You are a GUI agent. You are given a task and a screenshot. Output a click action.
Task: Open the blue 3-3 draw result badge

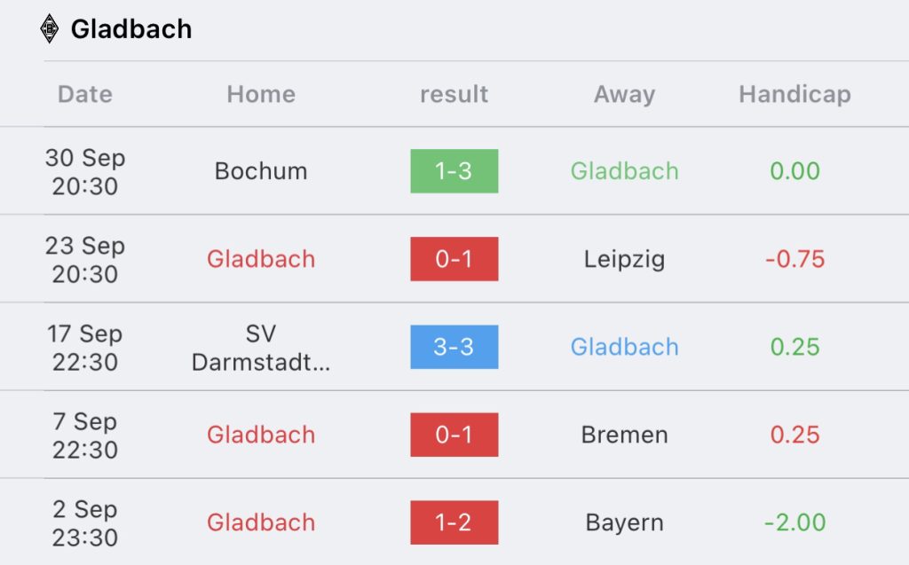454,347
